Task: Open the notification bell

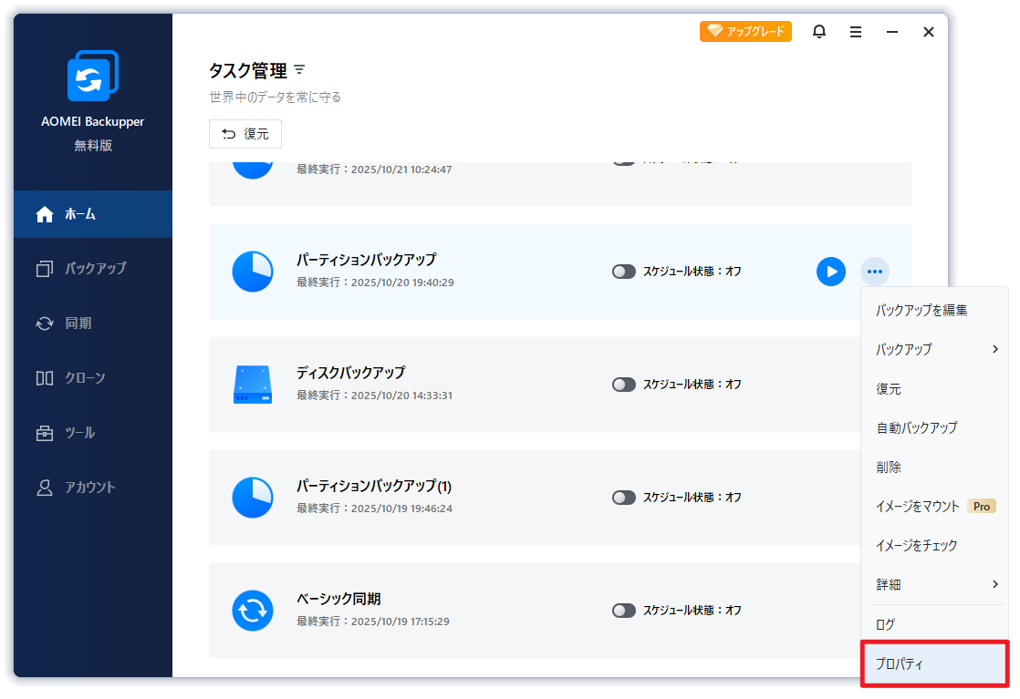Action: pos(819,32)
